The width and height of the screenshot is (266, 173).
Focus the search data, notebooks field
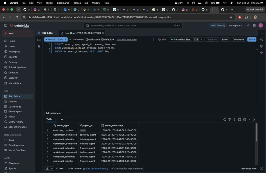pyautogui.click(x=133, y=25)
